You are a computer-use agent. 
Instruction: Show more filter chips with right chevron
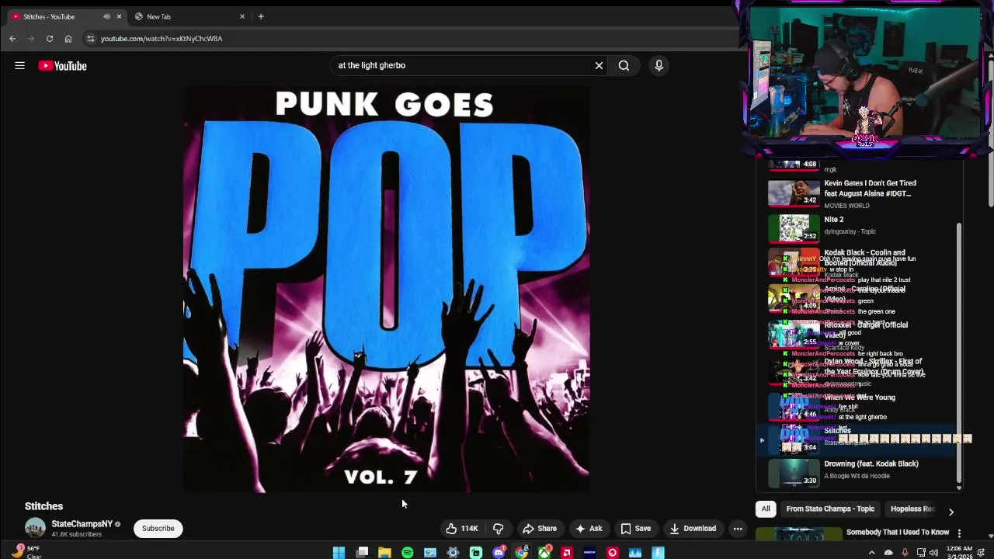[951, 512]
